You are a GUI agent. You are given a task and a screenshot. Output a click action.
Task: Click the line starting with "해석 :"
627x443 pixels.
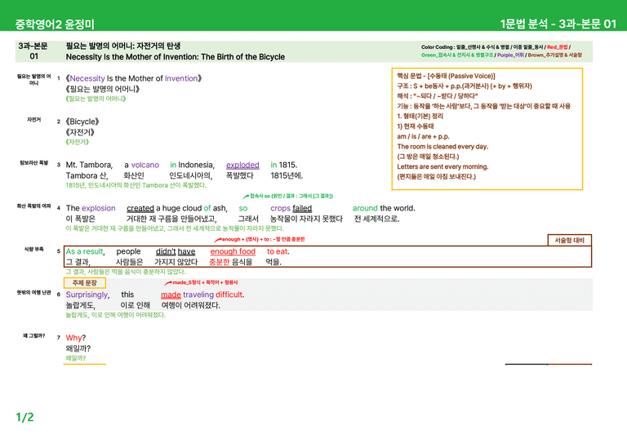(x=437, y=96)
